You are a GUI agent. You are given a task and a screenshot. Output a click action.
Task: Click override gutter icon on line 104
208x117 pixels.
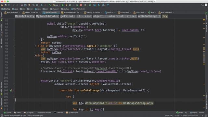pos(11,90)
